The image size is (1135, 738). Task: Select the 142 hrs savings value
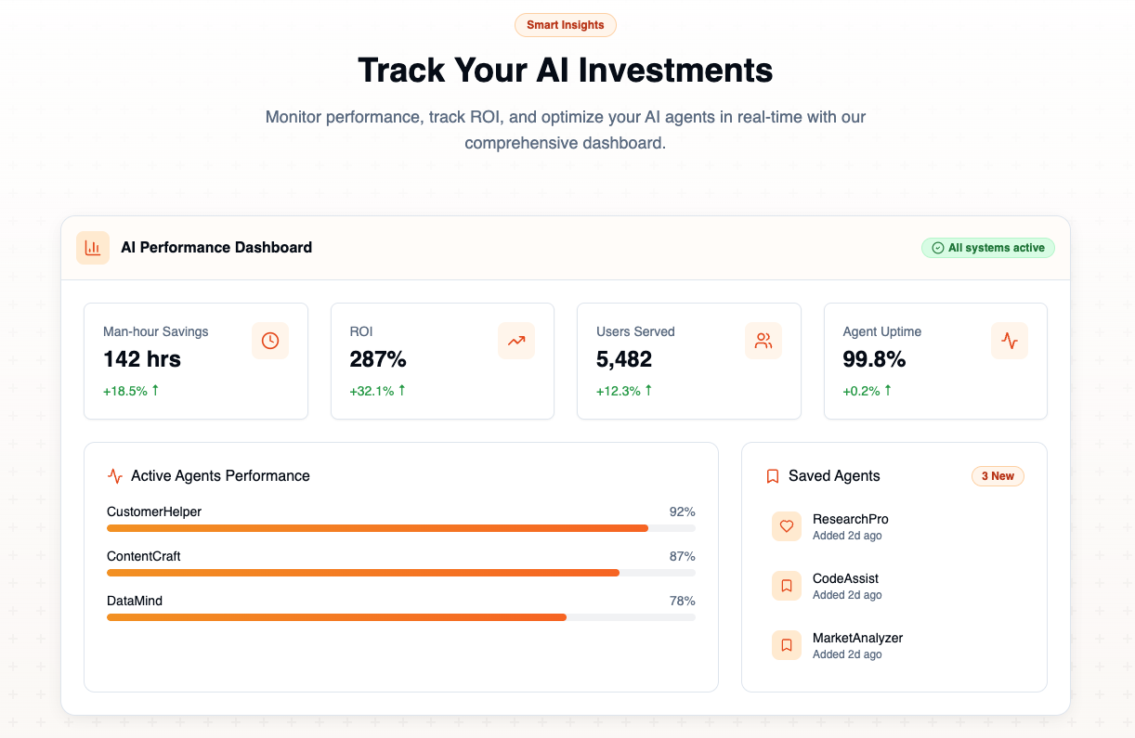tap(142, 359)
